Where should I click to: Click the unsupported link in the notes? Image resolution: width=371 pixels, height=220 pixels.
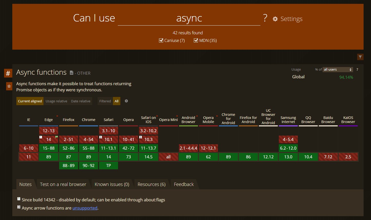click(85, 208)
